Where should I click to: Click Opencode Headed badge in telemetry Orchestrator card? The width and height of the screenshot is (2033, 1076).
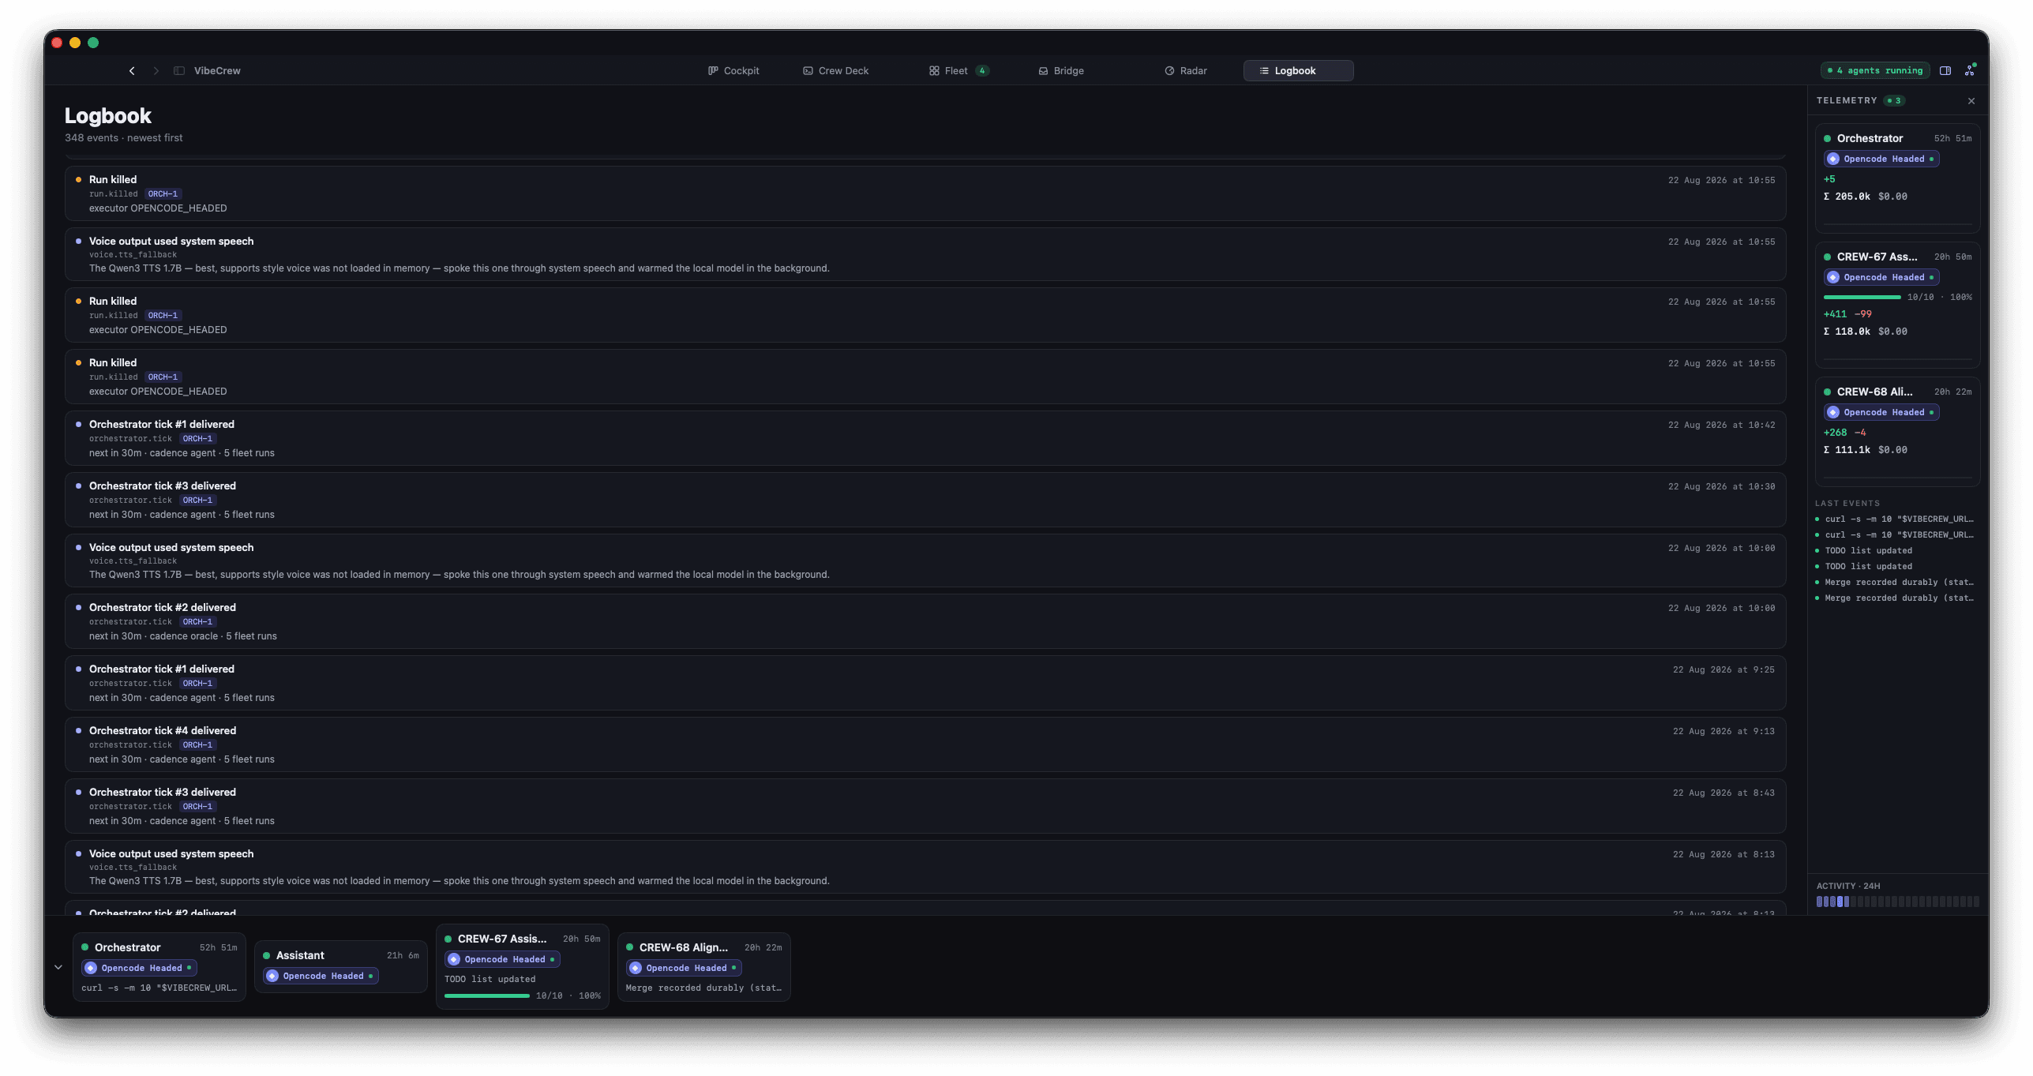tap(1881, 159)
